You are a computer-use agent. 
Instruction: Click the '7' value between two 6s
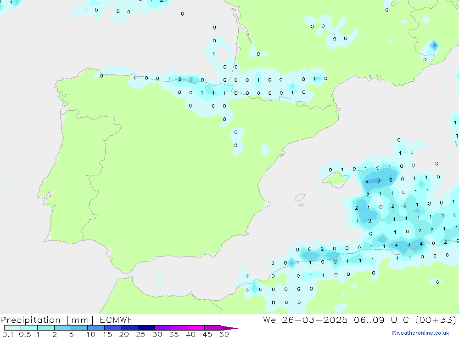click(379, 181)
